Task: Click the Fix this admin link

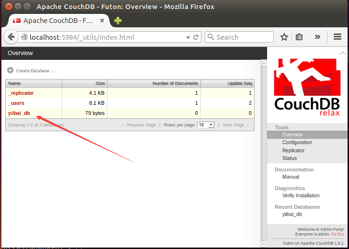Action: [337, 235]
